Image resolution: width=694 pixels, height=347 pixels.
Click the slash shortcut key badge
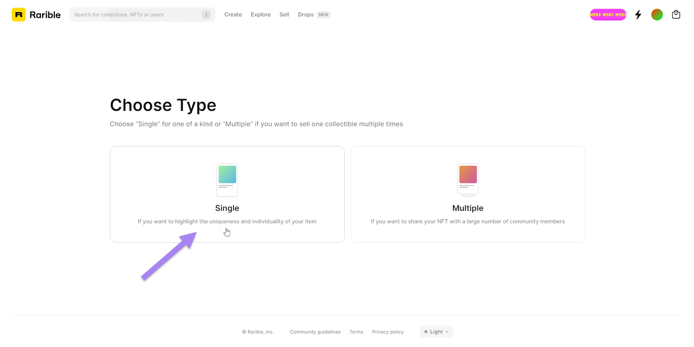coord(206,15)
